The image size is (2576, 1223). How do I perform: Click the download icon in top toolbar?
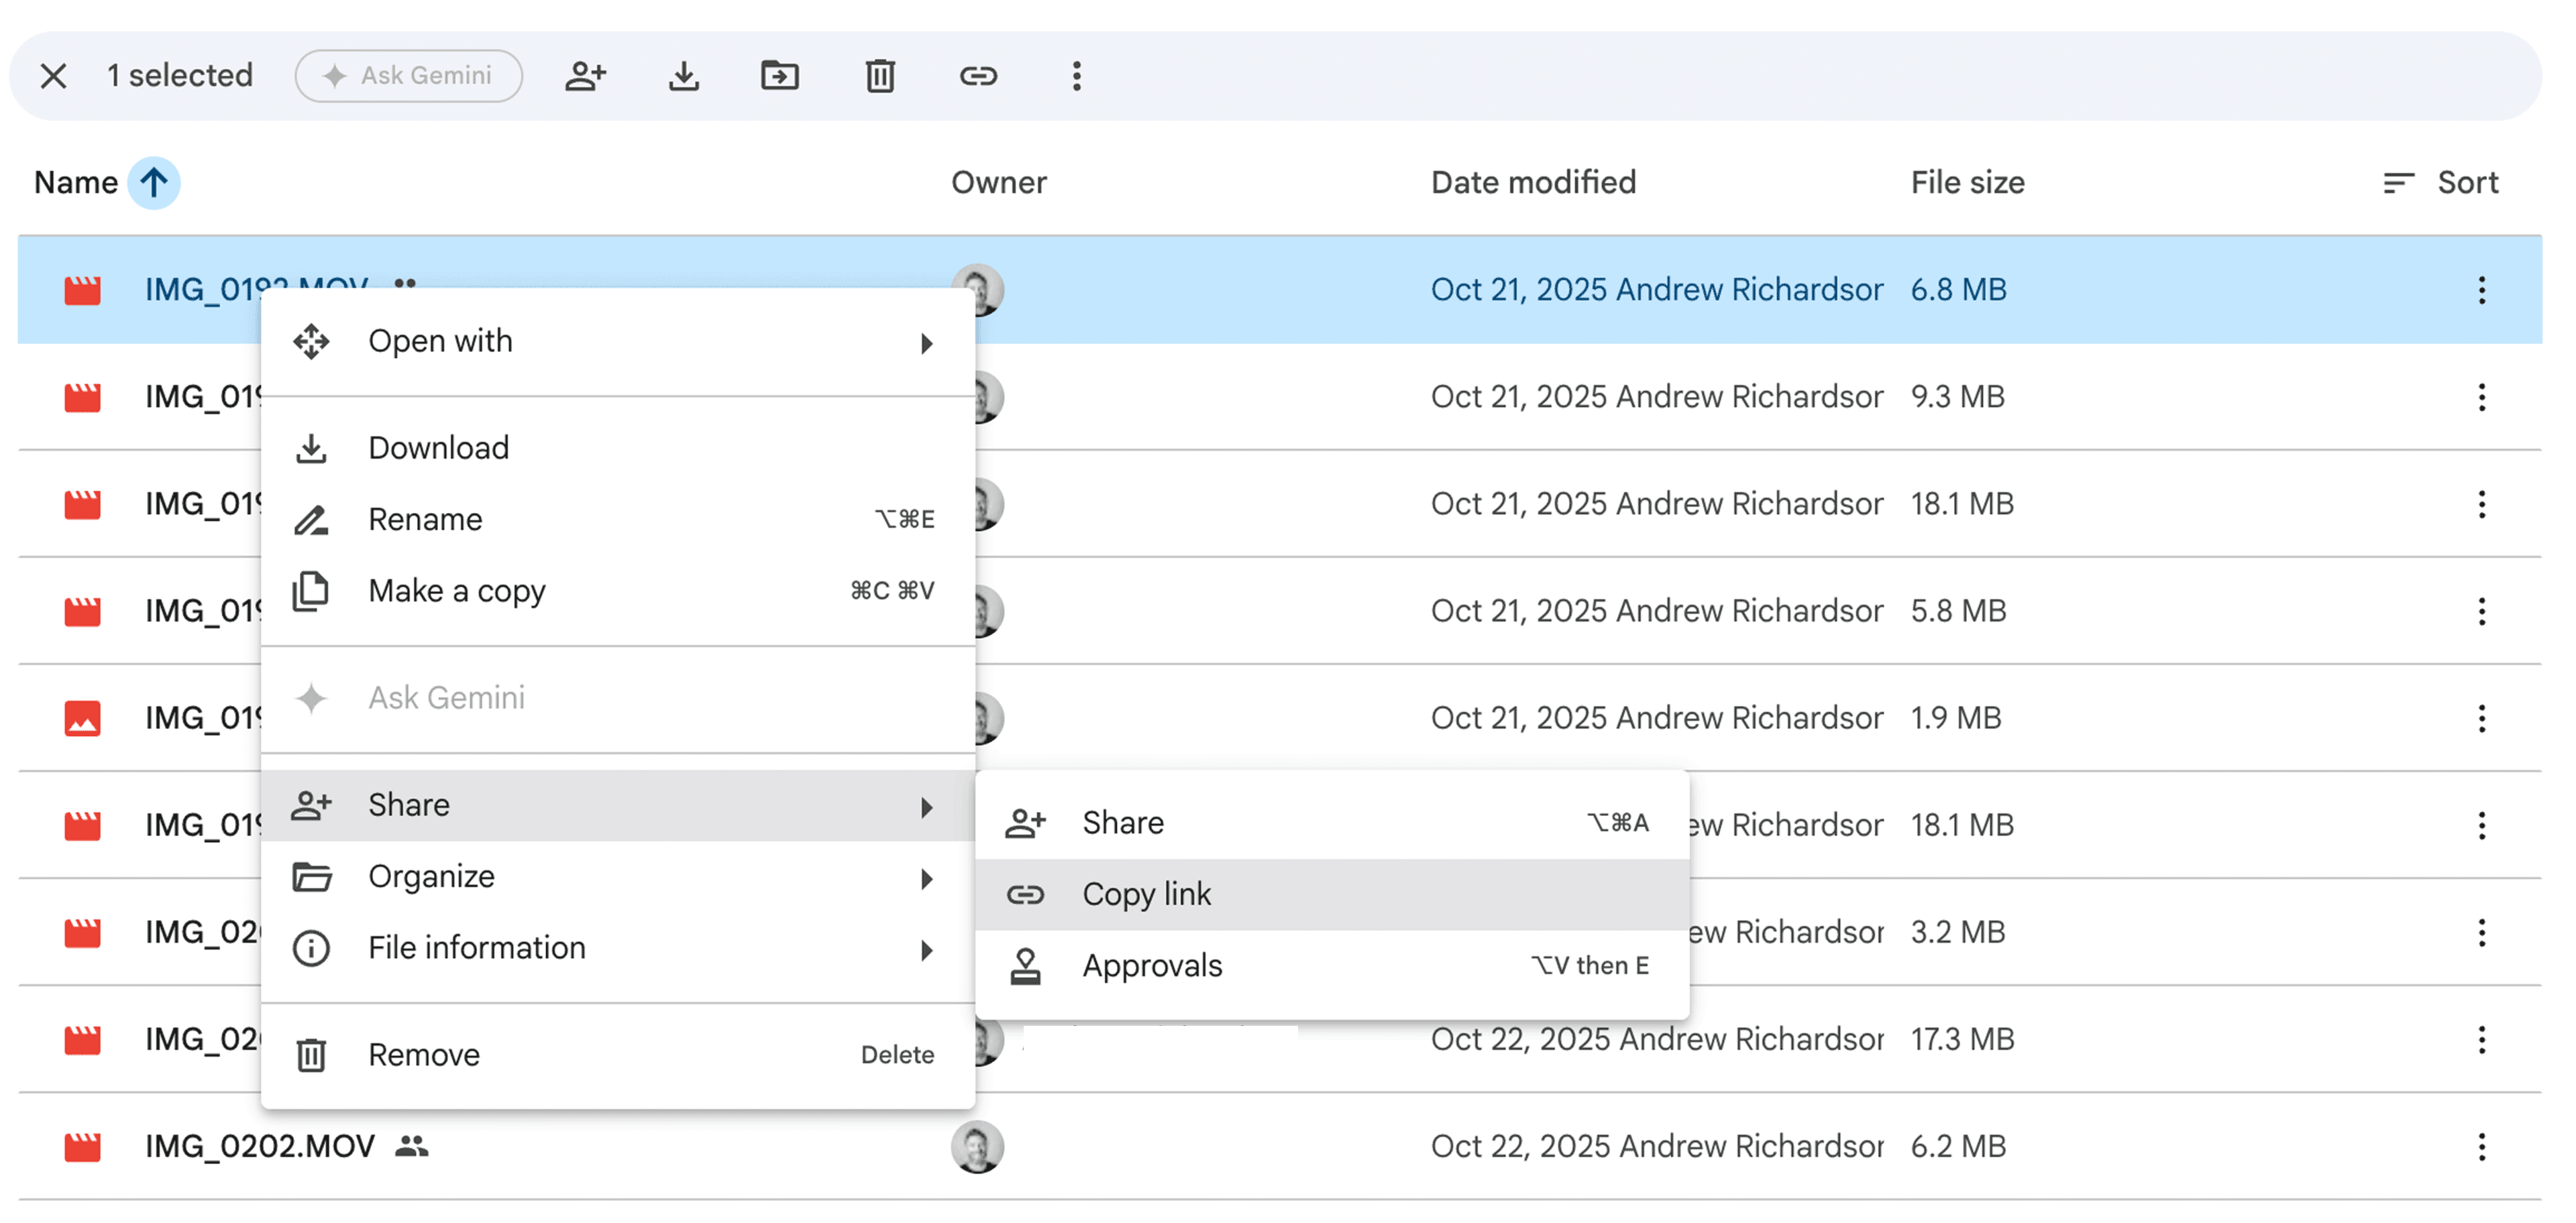pos(683,76)
